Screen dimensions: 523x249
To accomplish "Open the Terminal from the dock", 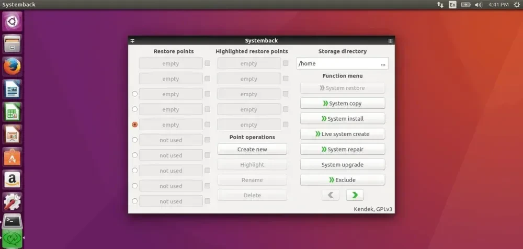I will 13,221.
